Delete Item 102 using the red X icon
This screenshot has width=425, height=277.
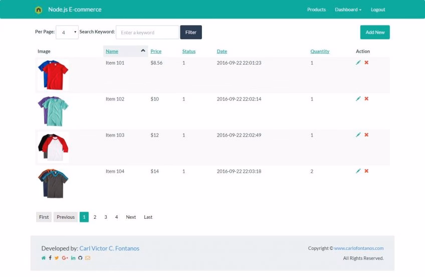366,99
